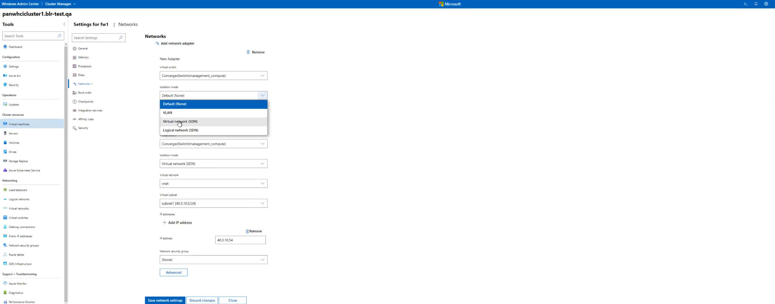The height and width of the screenshot is (304, 775).
Task: Click the Virtual machines icon
Action: (x=5, y=124)
